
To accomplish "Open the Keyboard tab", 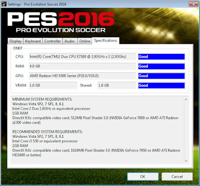I will click(33, 41).
